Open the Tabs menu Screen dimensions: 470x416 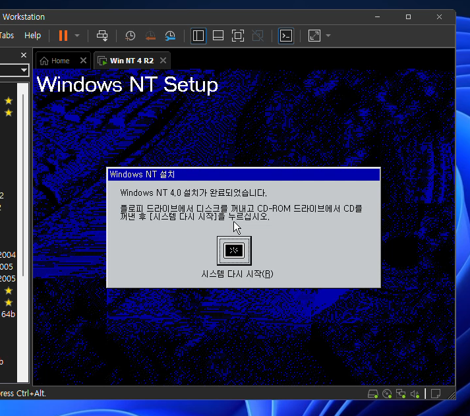(x=7, y=36)
